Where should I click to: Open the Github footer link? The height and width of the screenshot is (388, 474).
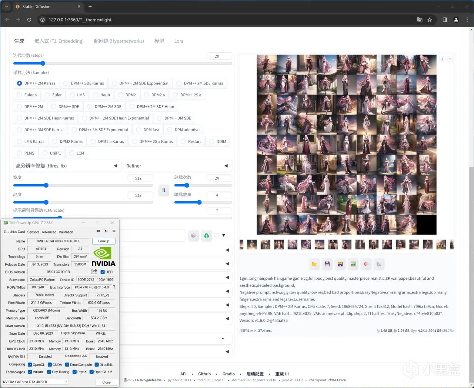[x=204, y=374]
